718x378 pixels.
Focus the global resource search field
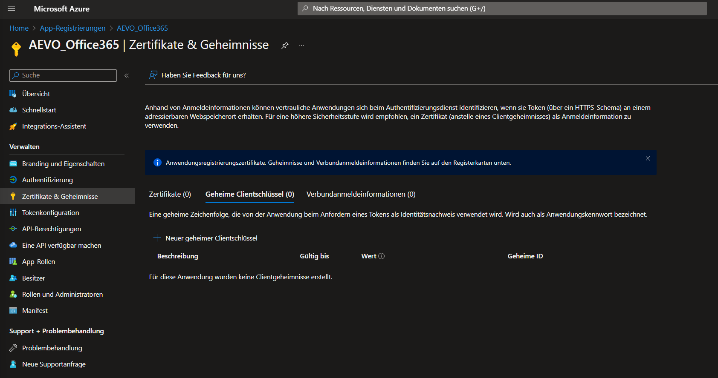pos(502,9)
